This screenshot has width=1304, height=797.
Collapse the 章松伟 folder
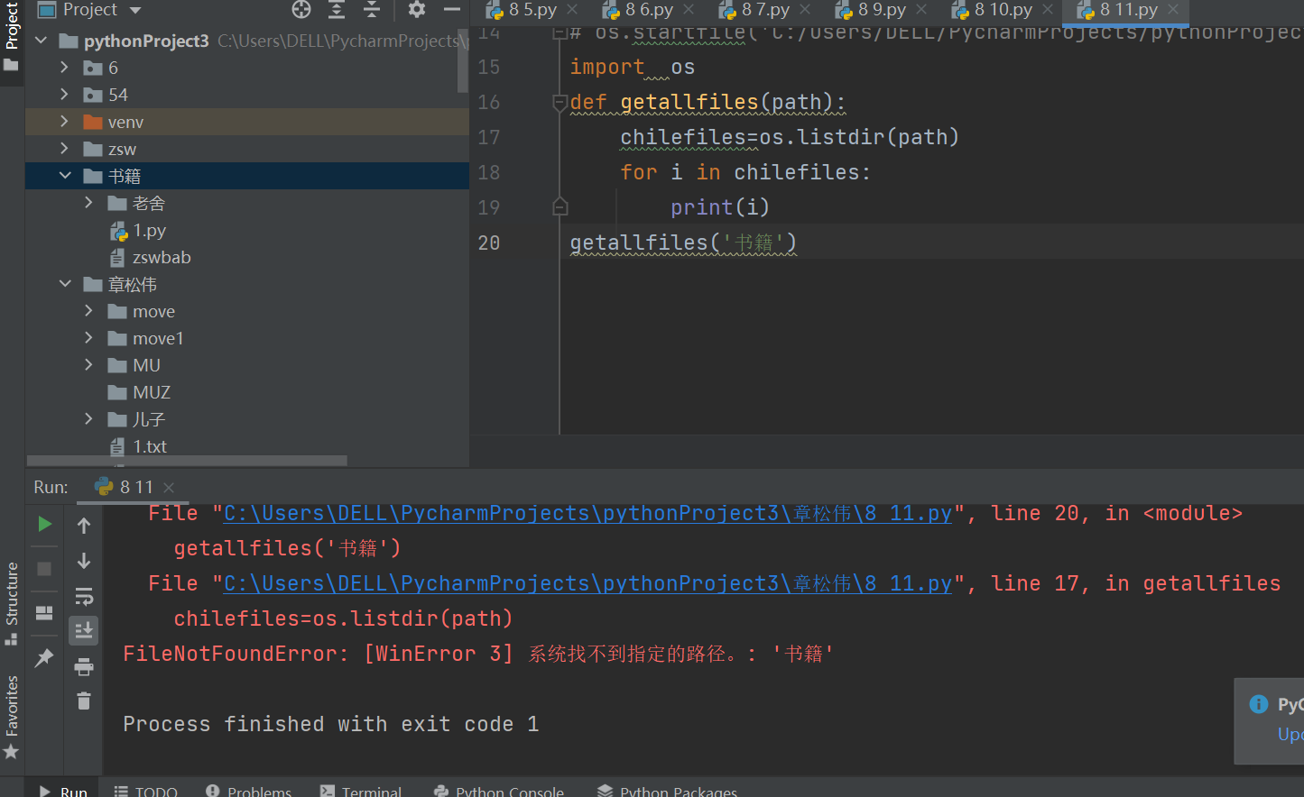[x=64, y=284]
